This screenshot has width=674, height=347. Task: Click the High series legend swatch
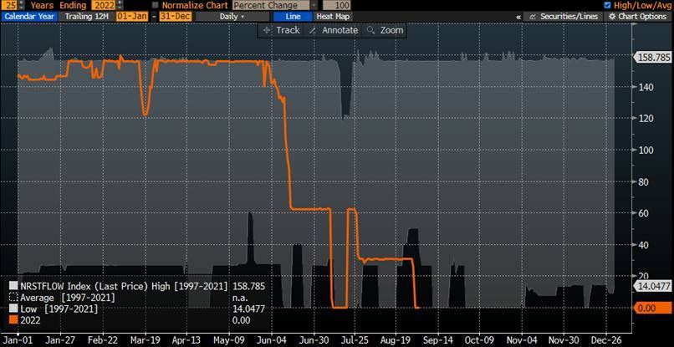point(13,286)
